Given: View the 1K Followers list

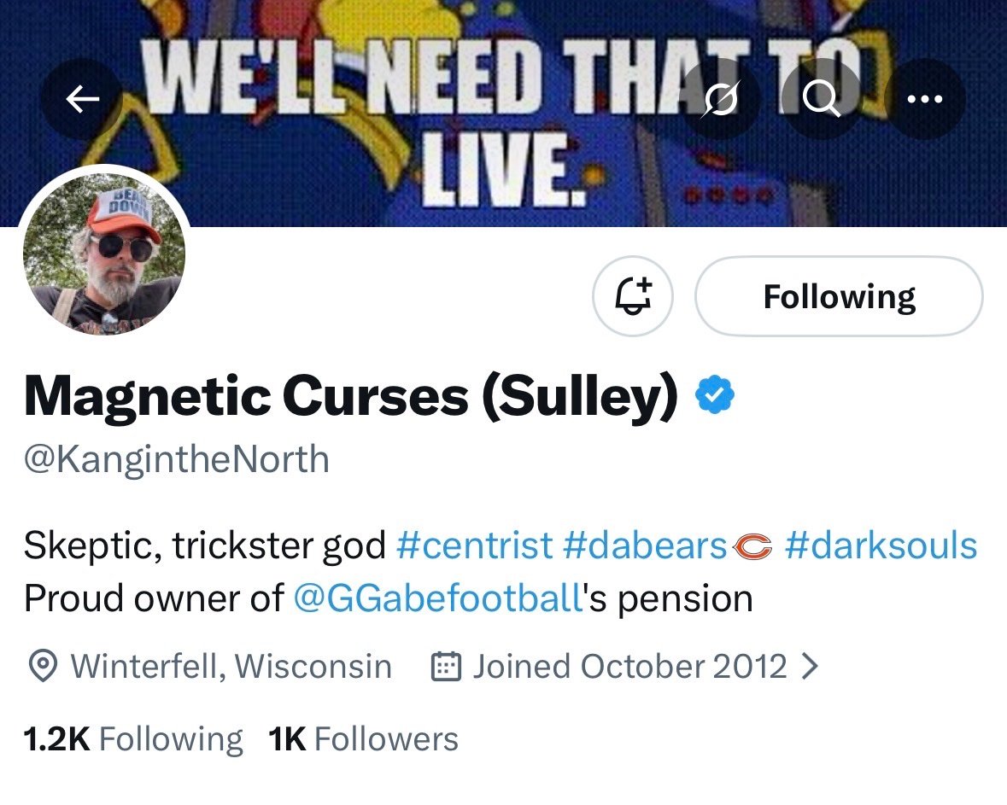Looking at the screenshot, I should click(363, 738).
